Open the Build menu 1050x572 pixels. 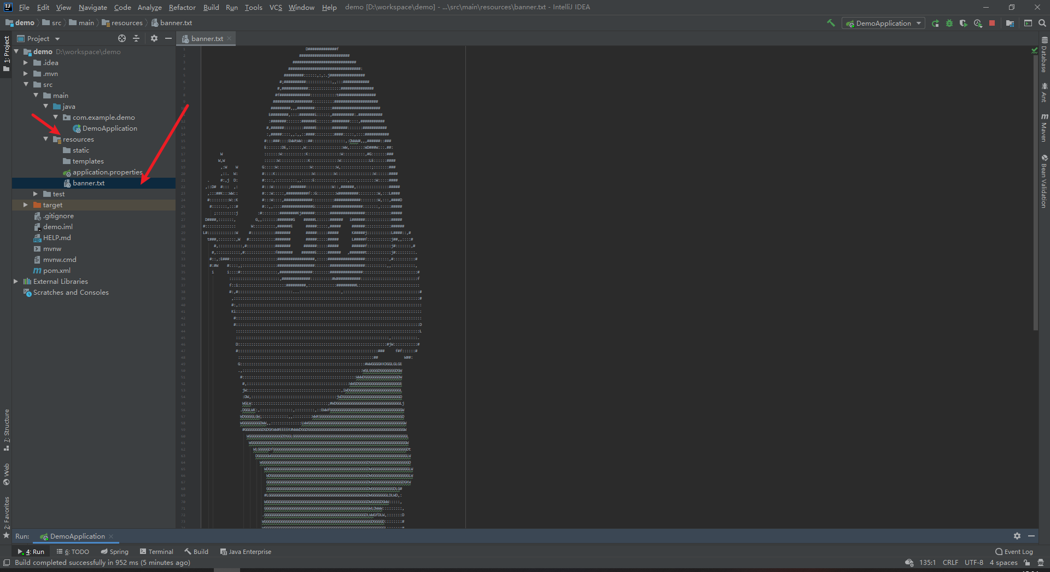coord(211,7)
